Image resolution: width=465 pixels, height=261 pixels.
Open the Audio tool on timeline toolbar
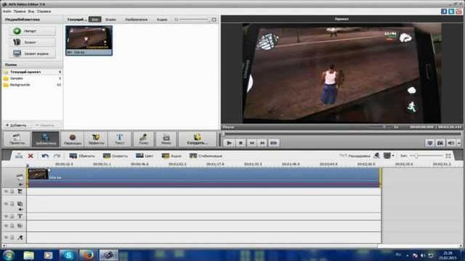pos(171,156)
